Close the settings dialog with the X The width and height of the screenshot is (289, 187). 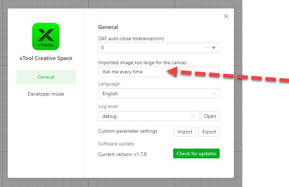[x=226, y=16]
